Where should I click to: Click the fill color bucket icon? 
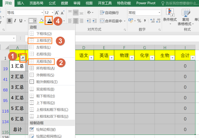(41, 21)
